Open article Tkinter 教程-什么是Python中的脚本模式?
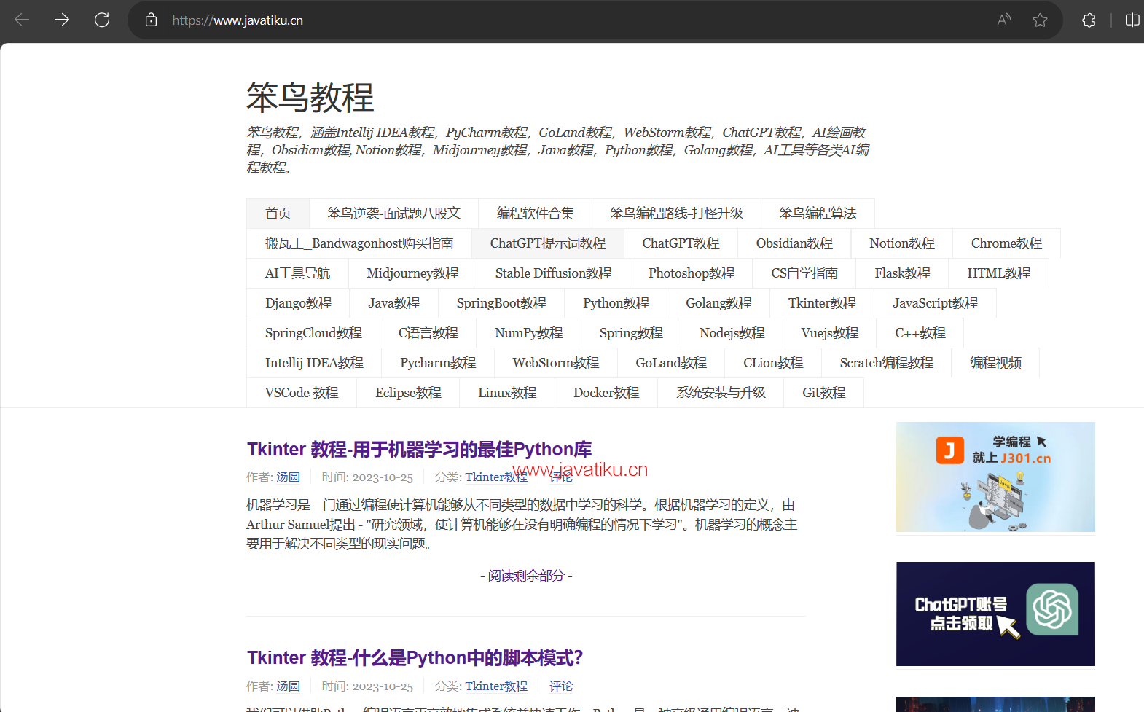Image resolution: width=1144 pixels, height=712 pixels. pos(415,658)
